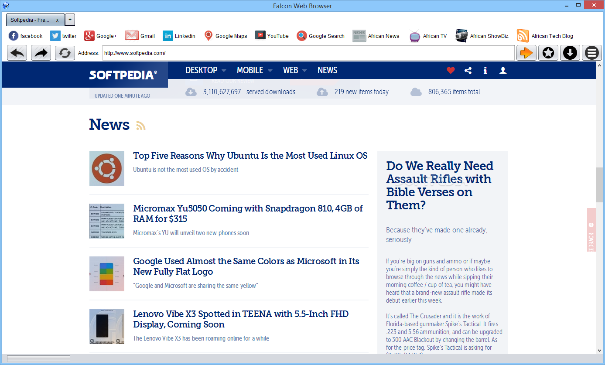Click the orange Go arrow button
The height and width of the screenshot is (365, 605).
pos(526,53)
